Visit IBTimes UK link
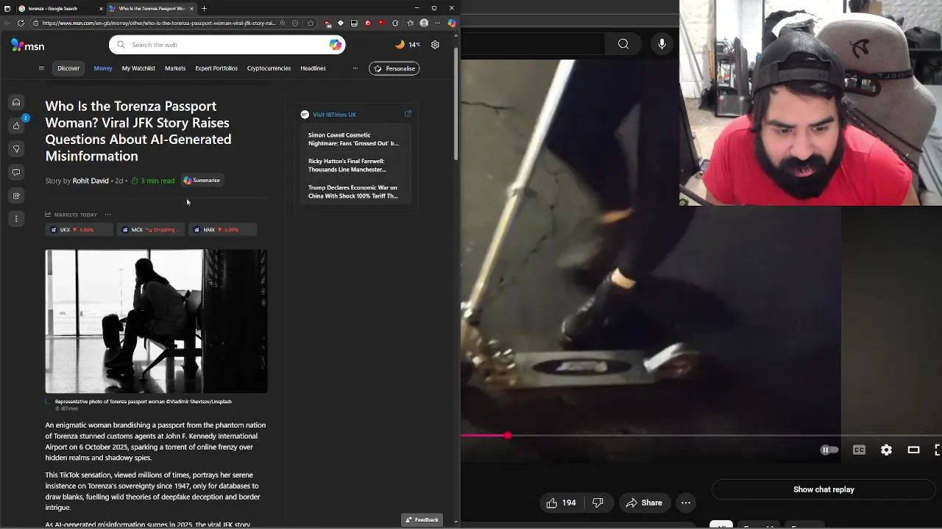 [334, 115]
